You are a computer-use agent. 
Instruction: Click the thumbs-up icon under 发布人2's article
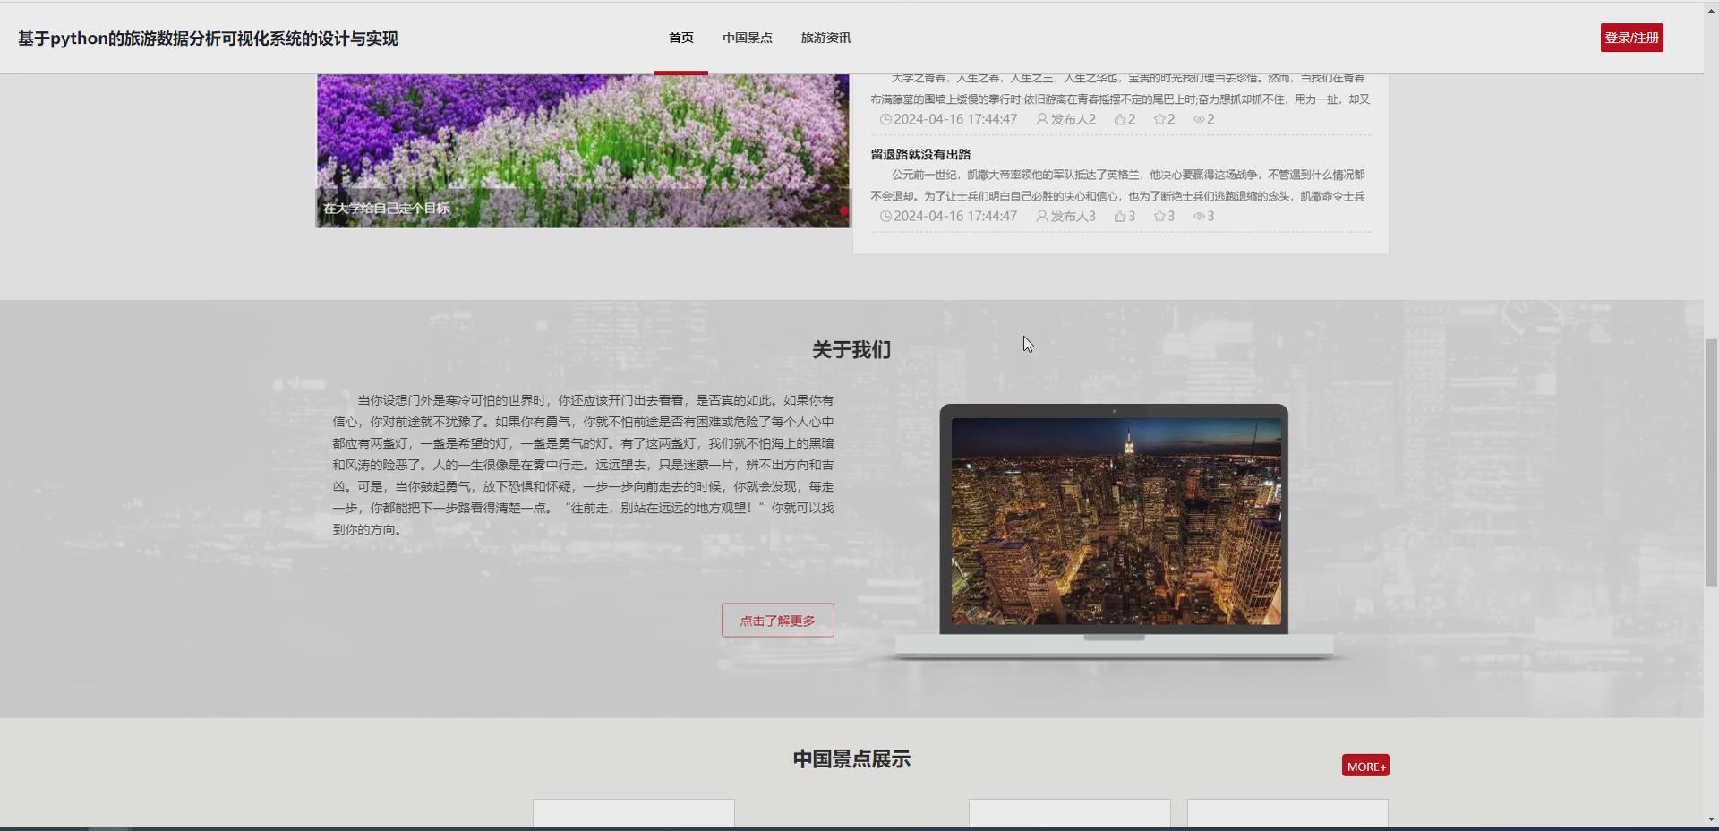tap(1119, 118)
